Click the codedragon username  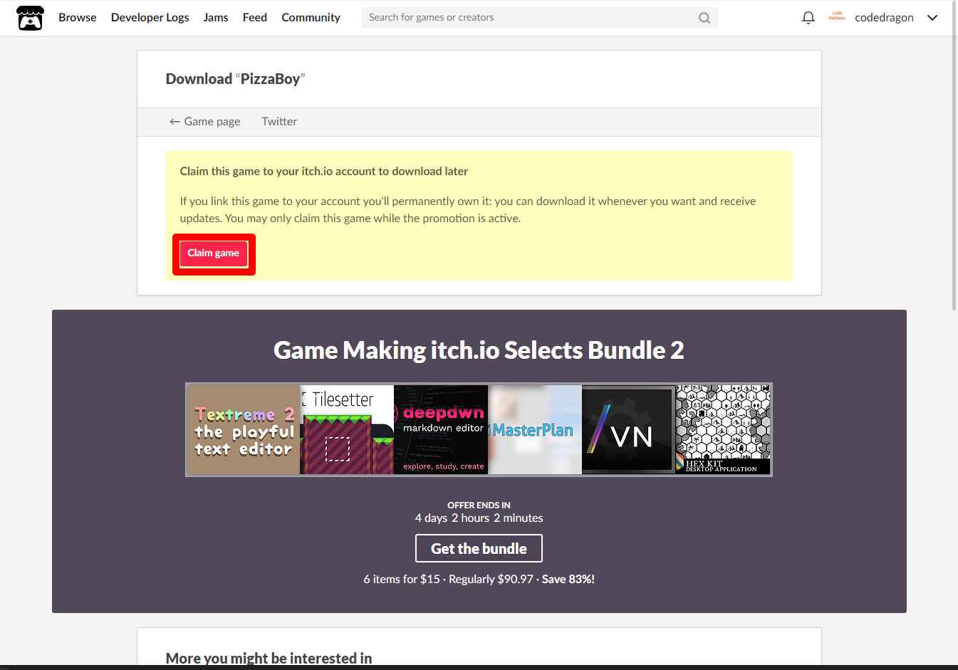pos(884,18)
